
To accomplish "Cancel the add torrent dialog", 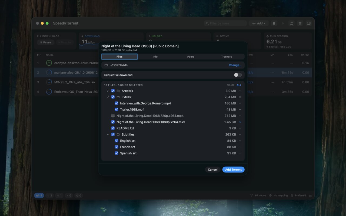I will pos(213,170).
